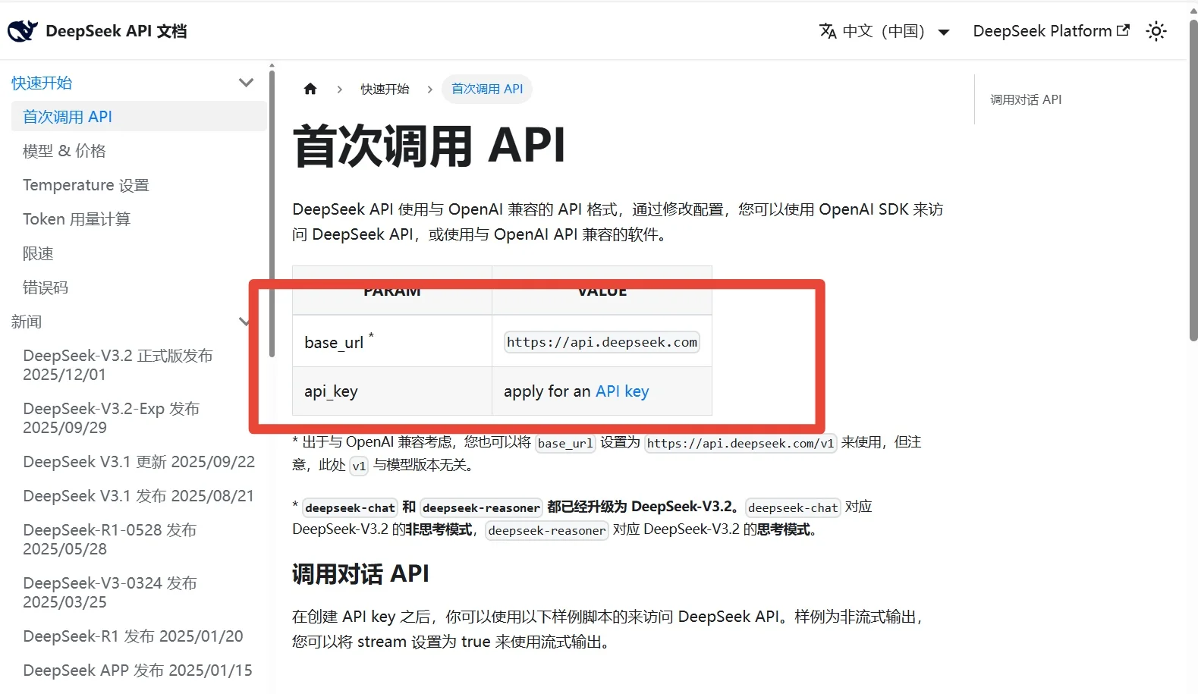Click the api_key table cell

click(392, 391)
